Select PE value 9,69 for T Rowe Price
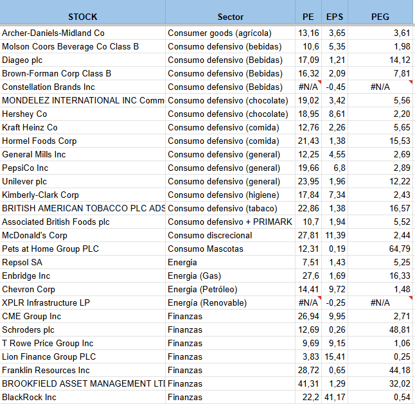The image size is (415, 404). point(308,344)
